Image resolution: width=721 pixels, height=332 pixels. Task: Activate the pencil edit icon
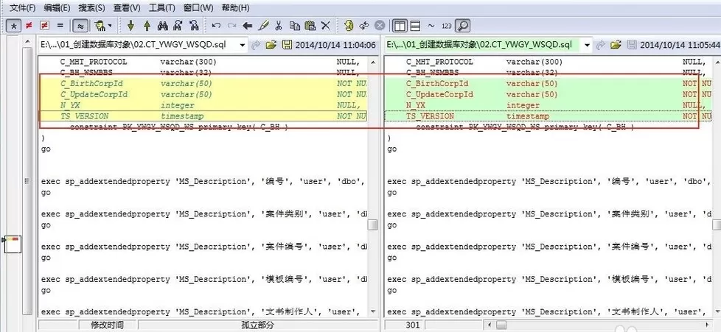(263, 26)
